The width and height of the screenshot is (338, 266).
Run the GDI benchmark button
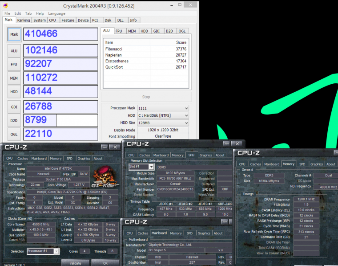click(14, 107)
